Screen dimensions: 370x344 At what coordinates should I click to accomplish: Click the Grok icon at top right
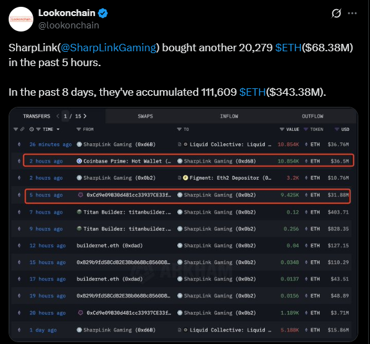(336, 13)
